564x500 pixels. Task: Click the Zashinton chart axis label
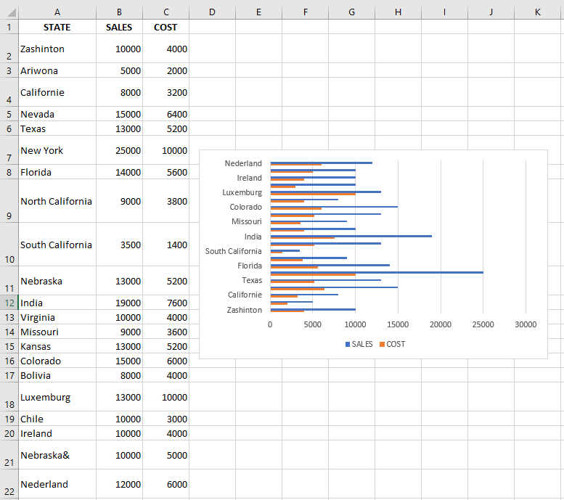pos(244,310)
